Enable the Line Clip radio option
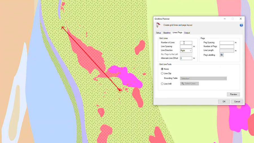254x143 pixels. [x=162, y=73]
